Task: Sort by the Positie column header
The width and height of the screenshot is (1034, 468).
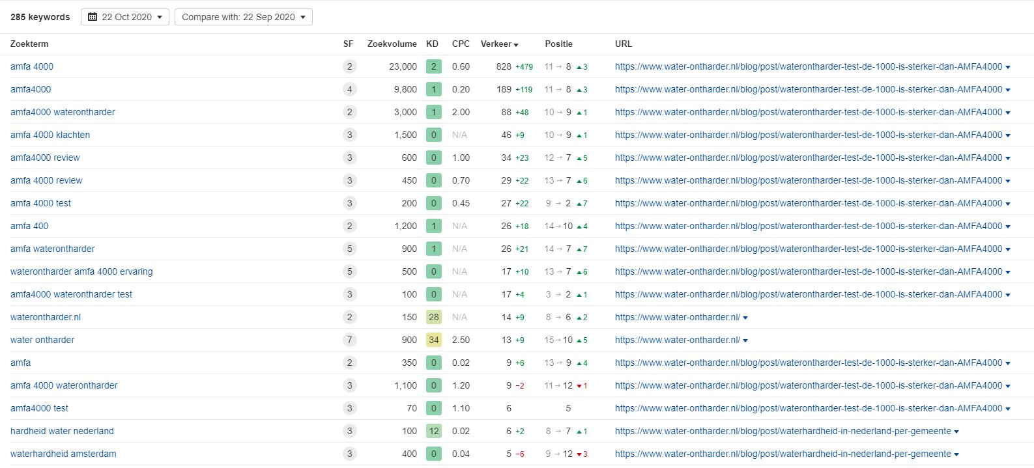Action: [559, 44]
